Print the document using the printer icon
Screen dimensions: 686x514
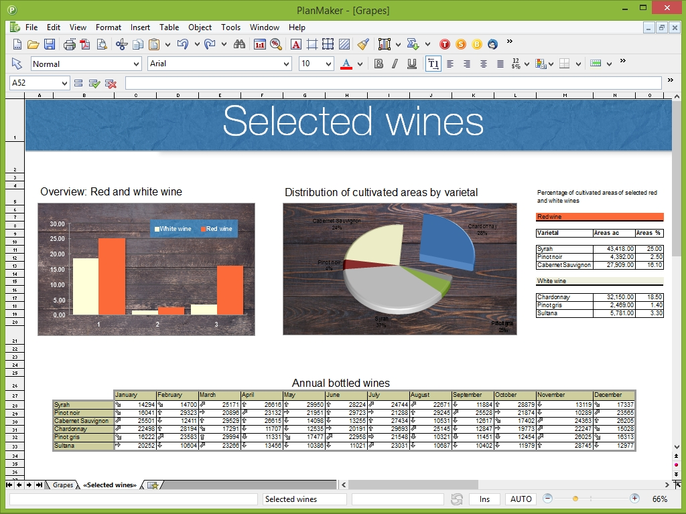pyautogui.click(x=69, y=44)
